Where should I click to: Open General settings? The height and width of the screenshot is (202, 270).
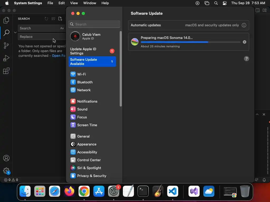(x=92, y=137)
